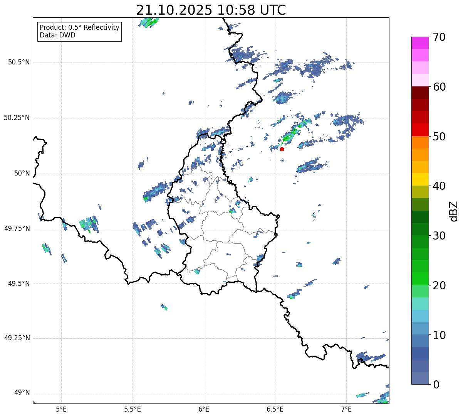Click the 6°E longitude label
Screen dimensions: 463x417
[x=204, y=409]
